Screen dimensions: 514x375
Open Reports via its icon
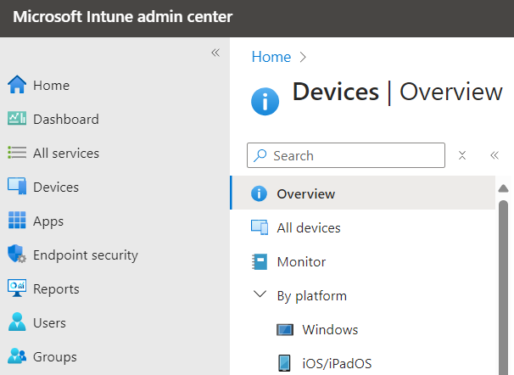point(17,288)
